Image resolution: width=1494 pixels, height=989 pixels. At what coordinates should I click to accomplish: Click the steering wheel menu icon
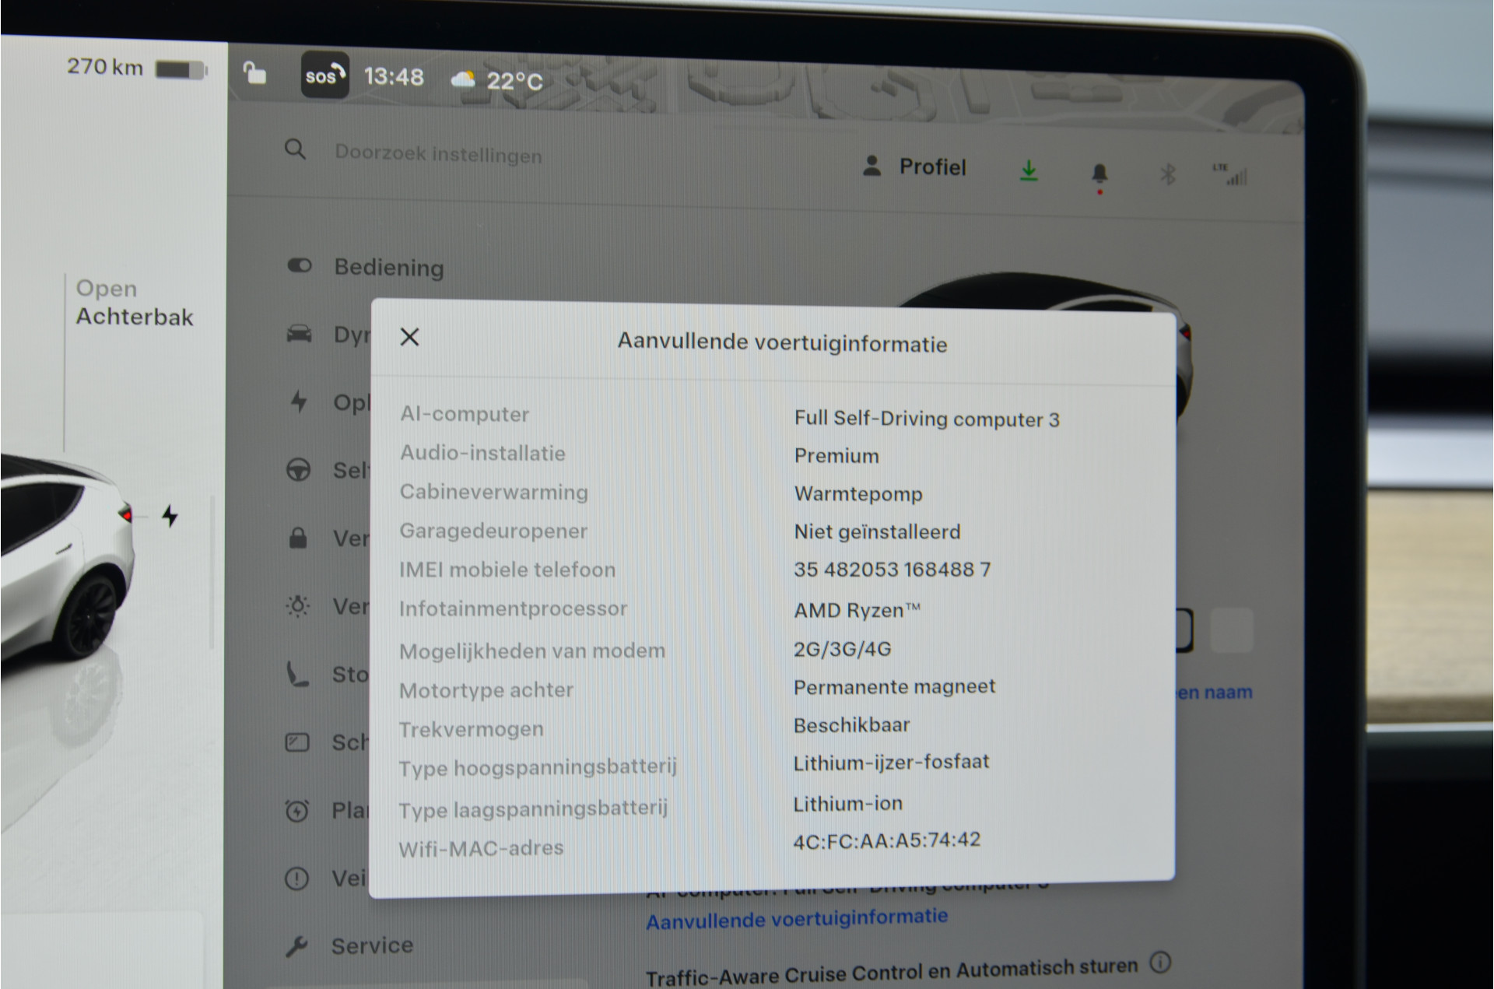pyautogui.click(x=298, y=470)
